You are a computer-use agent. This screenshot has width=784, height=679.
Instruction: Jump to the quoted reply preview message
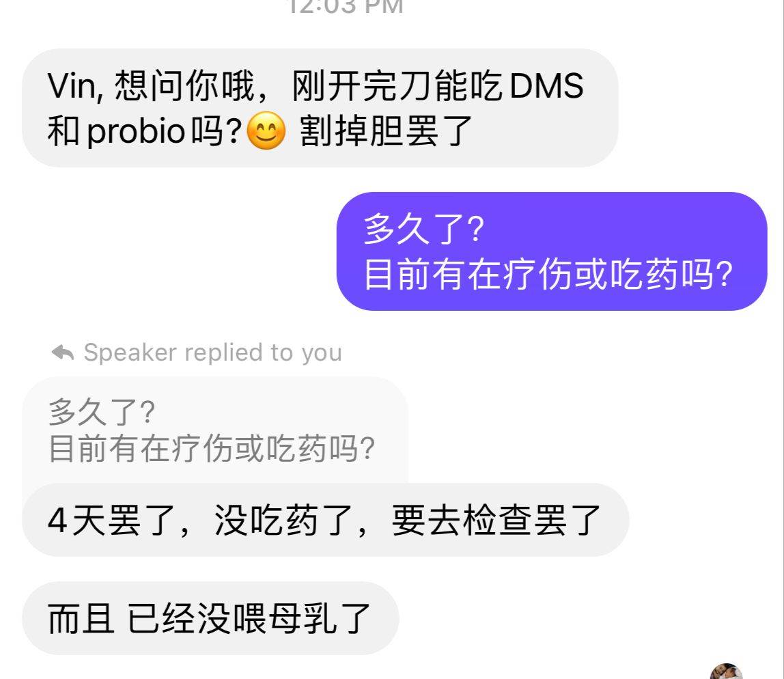click(x=215, y=430)
